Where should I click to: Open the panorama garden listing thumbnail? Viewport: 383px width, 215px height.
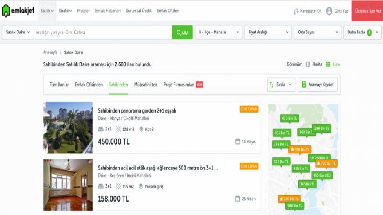[x=68, y=128]
